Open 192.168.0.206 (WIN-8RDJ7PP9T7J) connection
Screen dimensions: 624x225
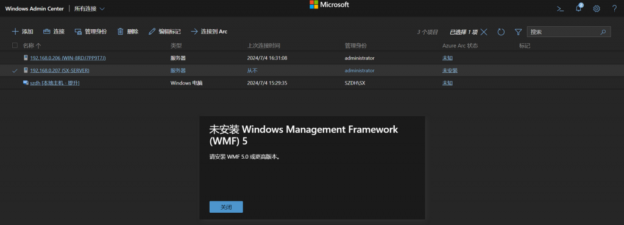pyautogui.click(x=68, y=58)
